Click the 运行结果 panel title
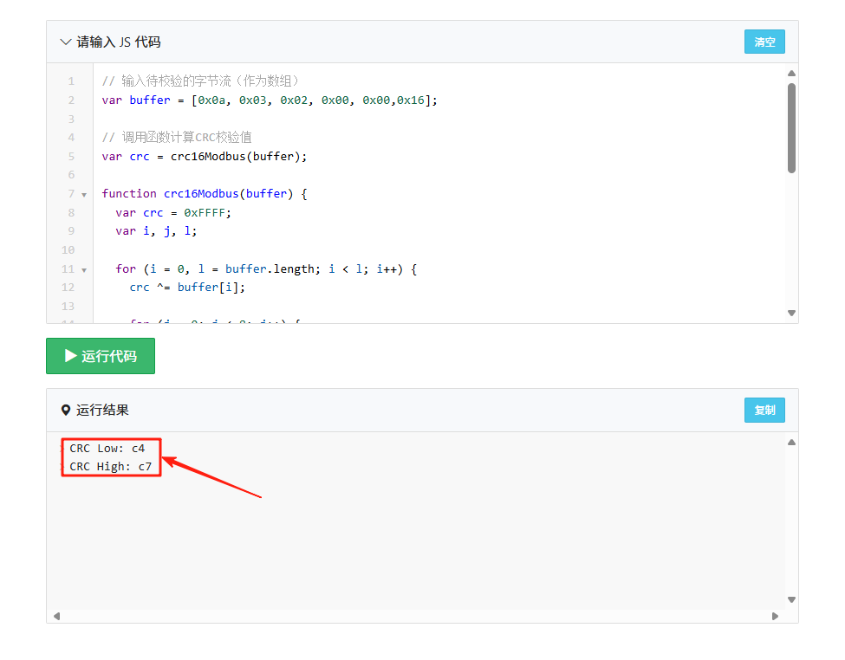845x660 pixels. pyautogui.click(x=102, y=410)
